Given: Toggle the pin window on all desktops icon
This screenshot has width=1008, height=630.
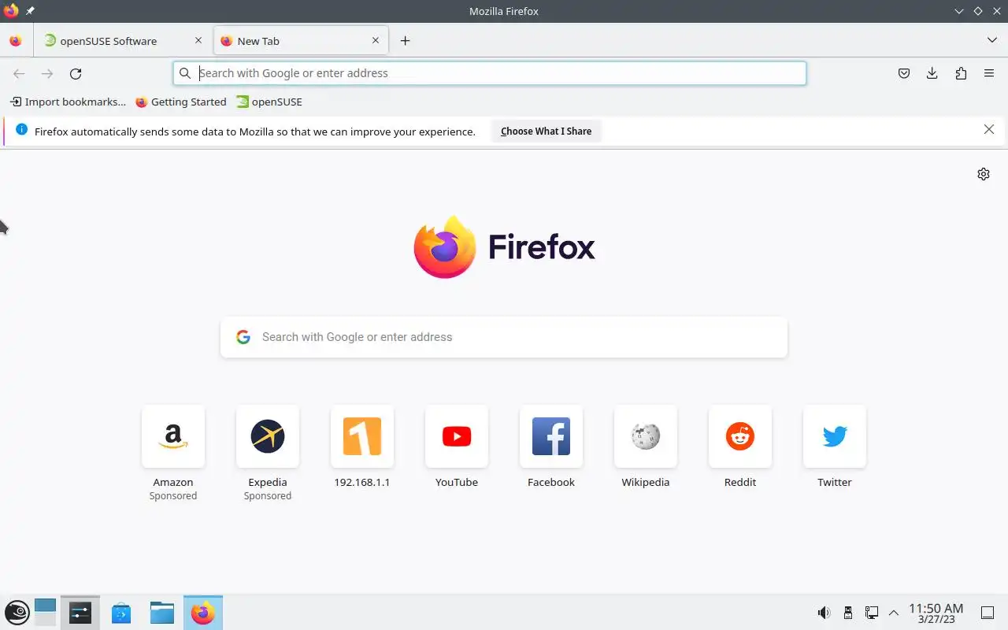Looking at the screenshot, I should (30, 11).
